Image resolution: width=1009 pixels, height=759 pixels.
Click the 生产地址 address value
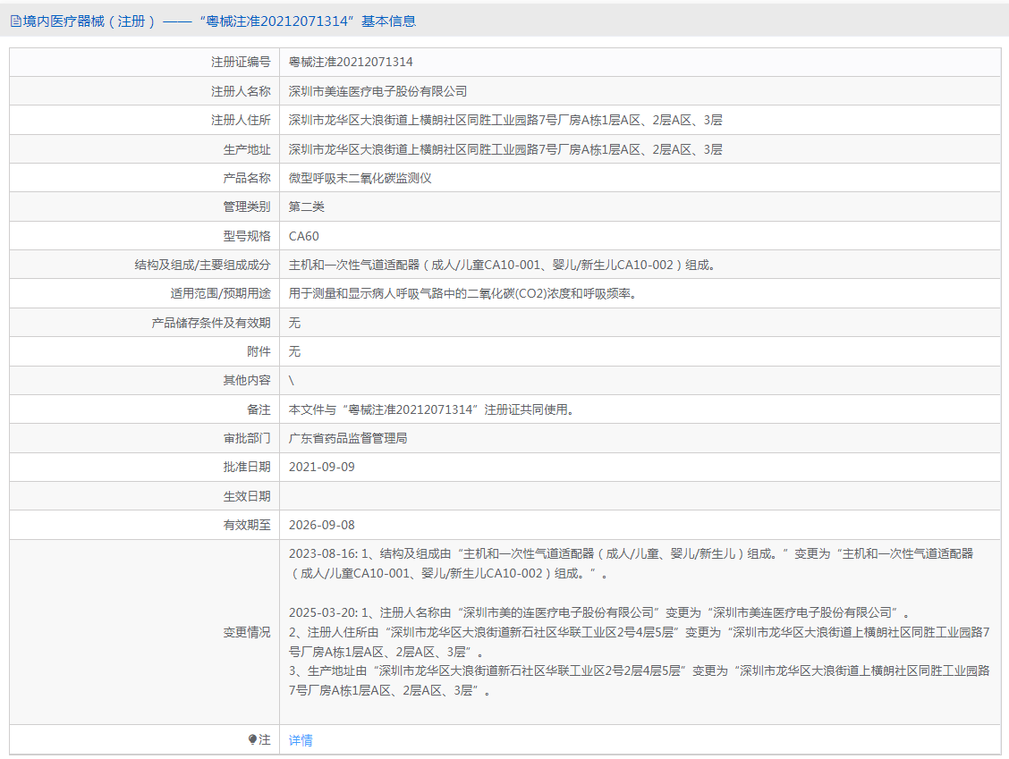[x=505, y=149]
